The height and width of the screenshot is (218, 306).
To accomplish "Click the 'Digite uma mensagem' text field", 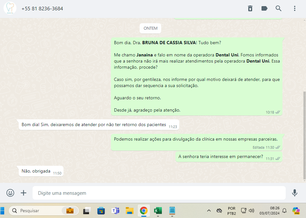I will click(158, 193).
